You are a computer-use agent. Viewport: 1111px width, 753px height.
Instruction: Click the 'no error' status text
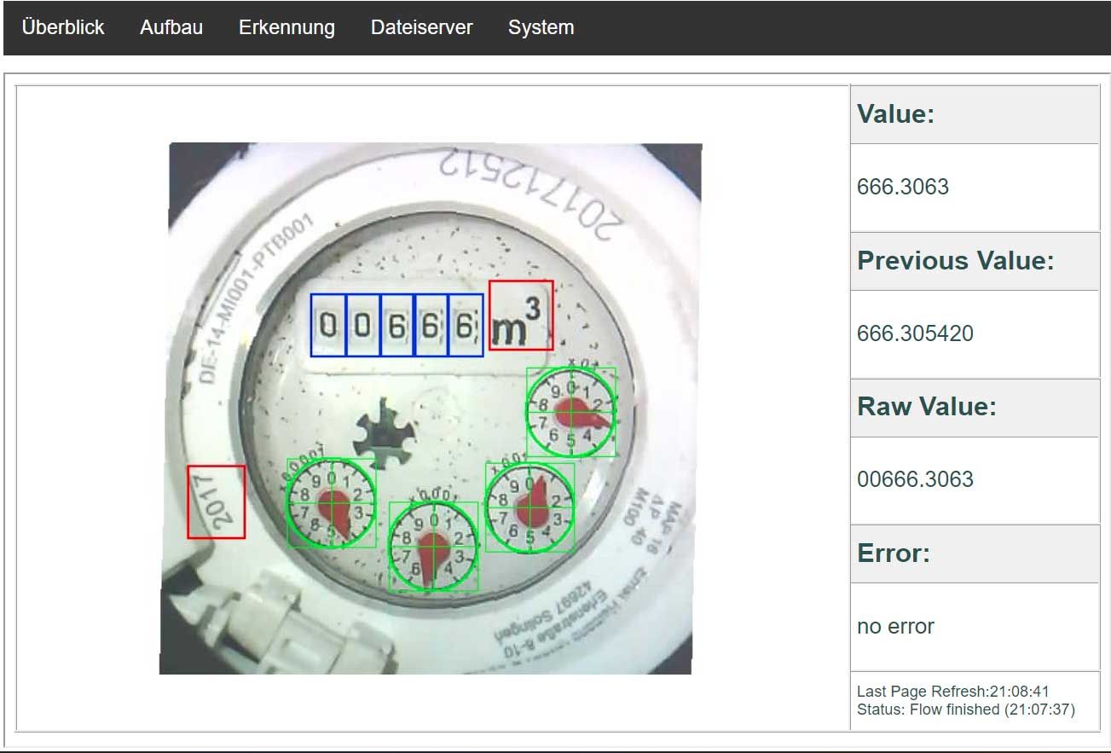(x=895, y=627)
